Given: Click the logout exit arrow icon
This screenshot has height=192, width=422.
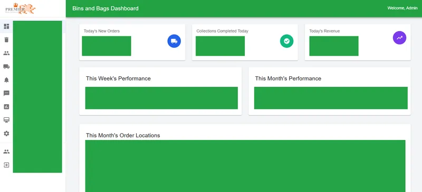Looking at the screenshot, I should 6,165.
